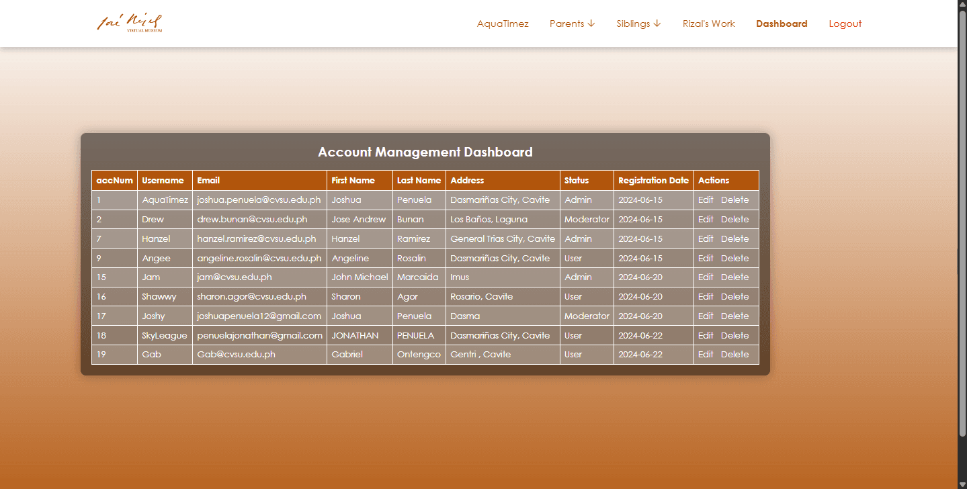This screenshot has width=967, height=489.
Task: Click the Last Name column header
Action: tap(419, 180)
